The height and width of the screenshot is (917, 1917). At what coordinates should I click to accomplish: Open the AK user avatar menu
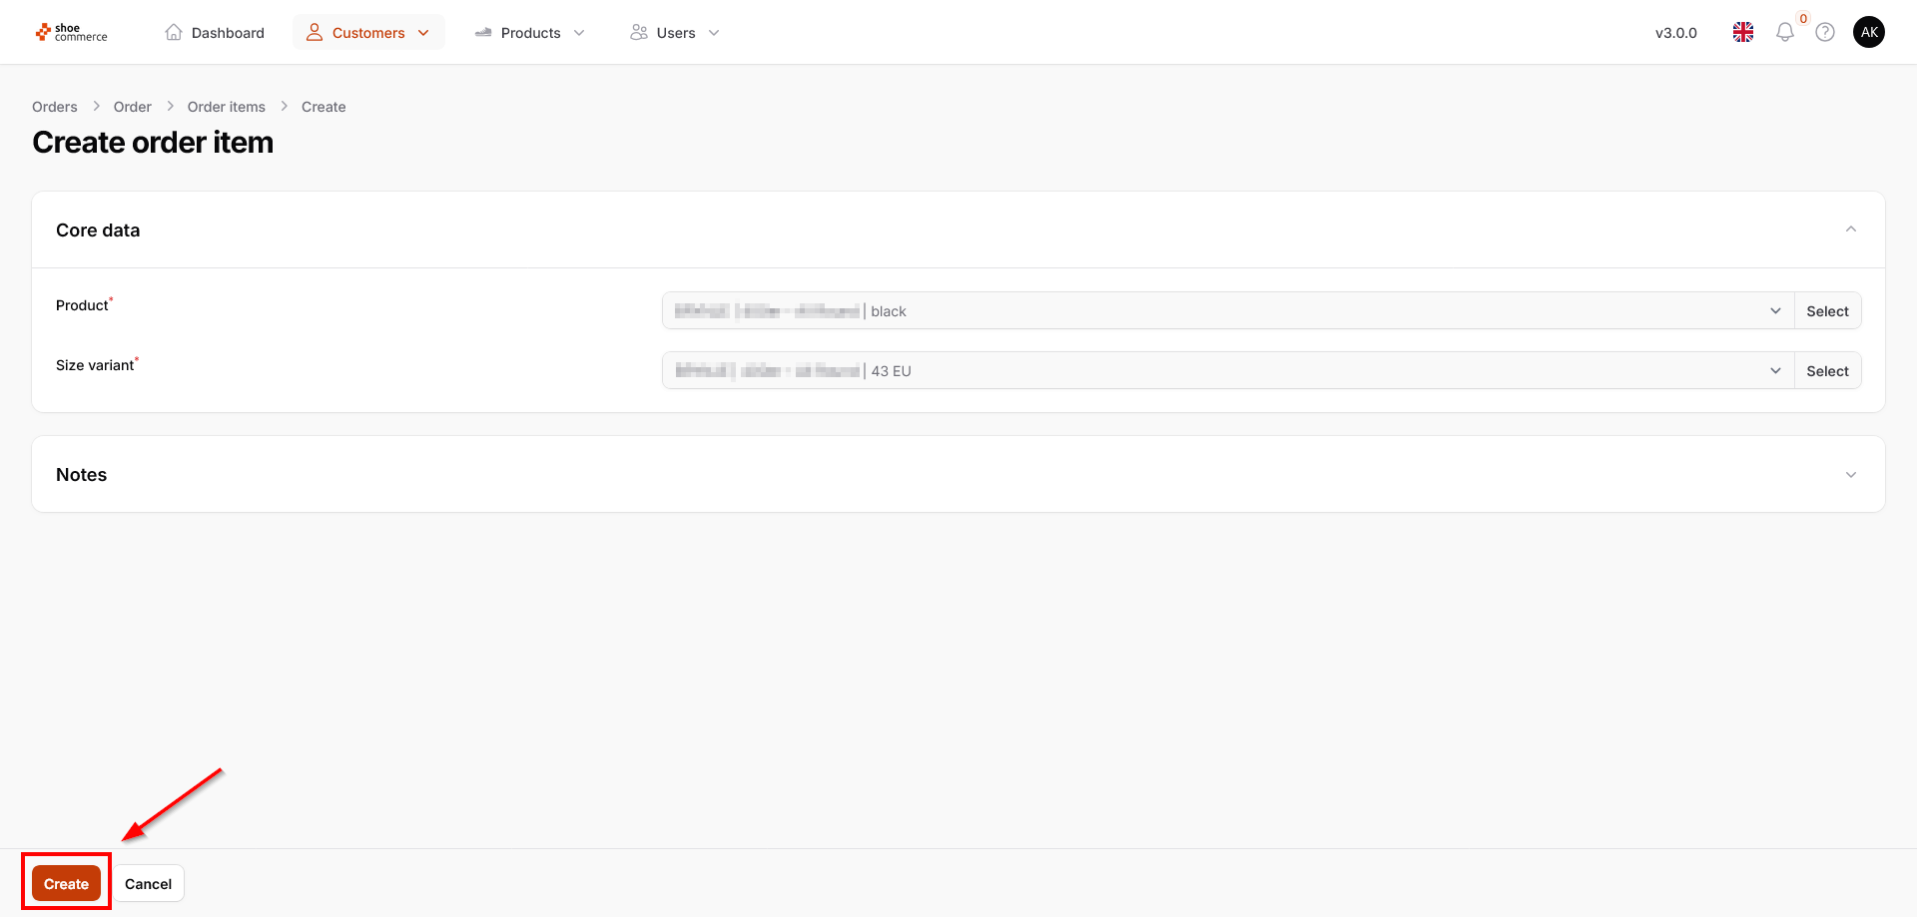(x=1869, y=32)
